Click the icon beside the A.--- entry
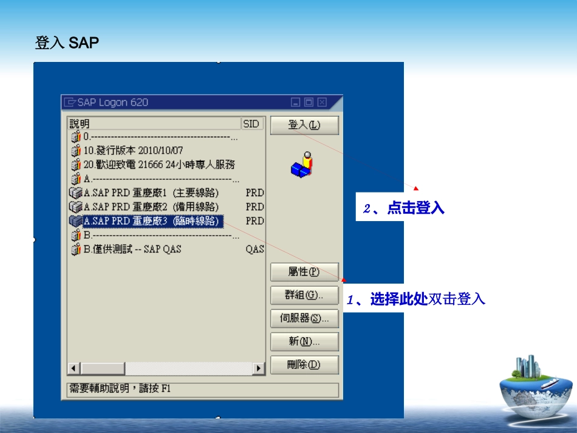Image resolution: width=577 pixels, height=433 pixels. (76, 179)
